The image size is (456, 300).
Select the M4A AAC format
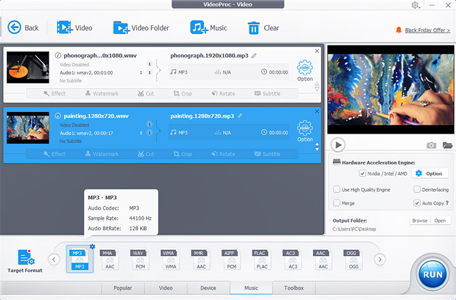click(x=110, y=259)
